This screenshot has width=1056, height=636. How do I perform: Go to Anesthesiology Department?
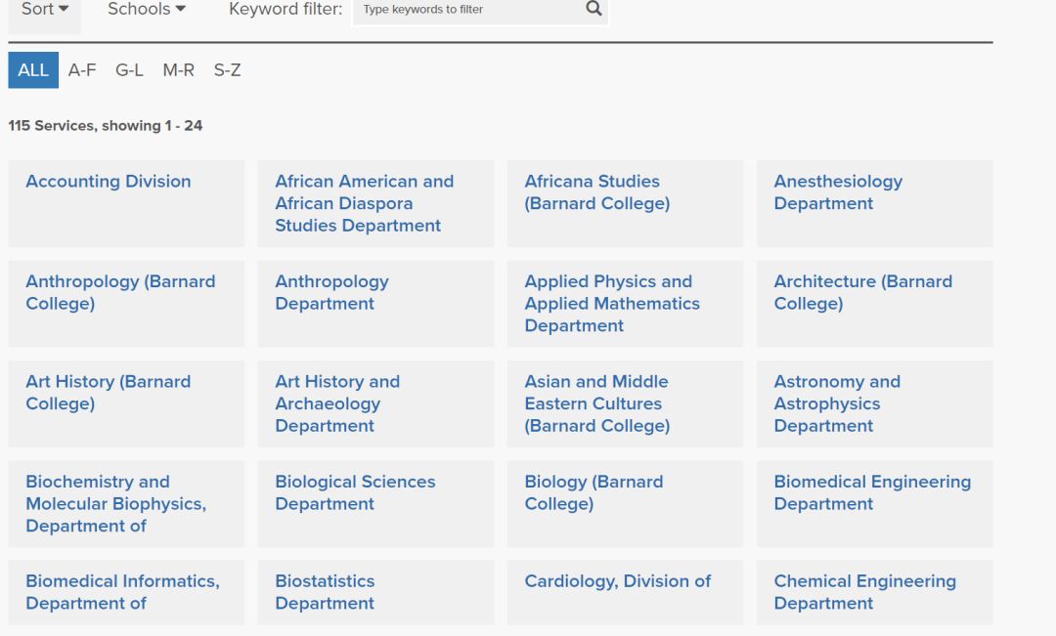coord(838,192)
